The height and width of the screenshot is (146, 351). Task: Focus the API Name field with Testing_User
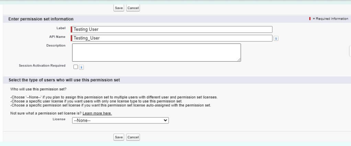click(172, 38)
